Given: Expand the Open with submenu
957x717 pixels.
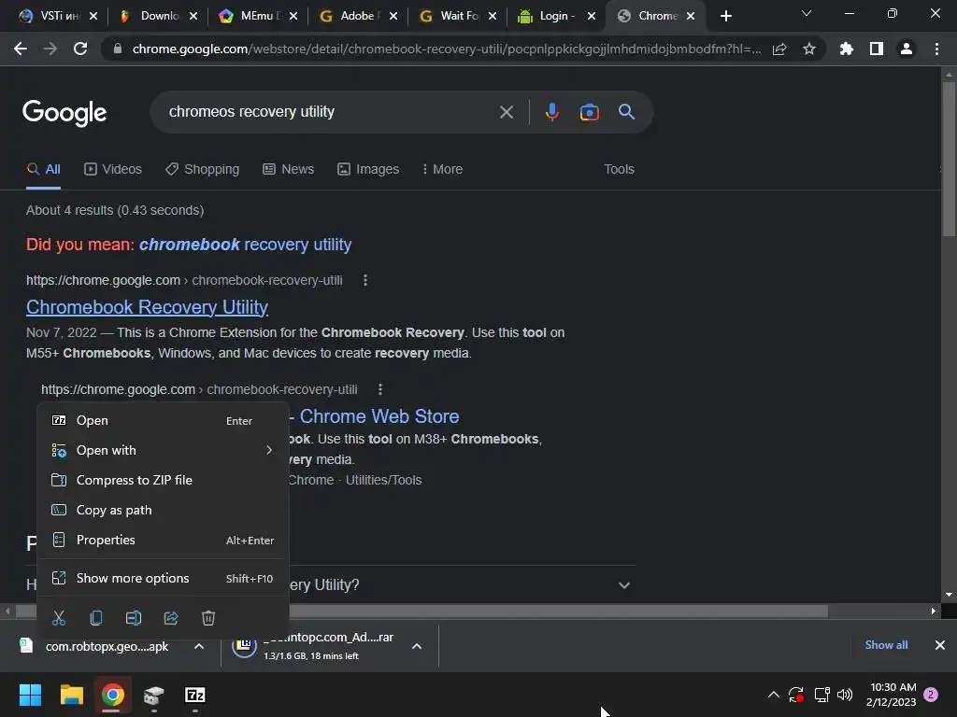Looking at the screenshot, I should (269, 451).
